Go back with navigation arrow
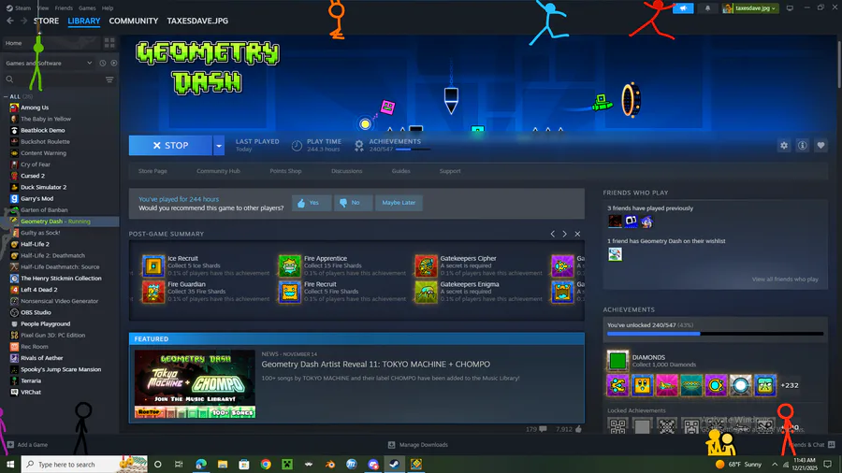 tap(10, 21)
